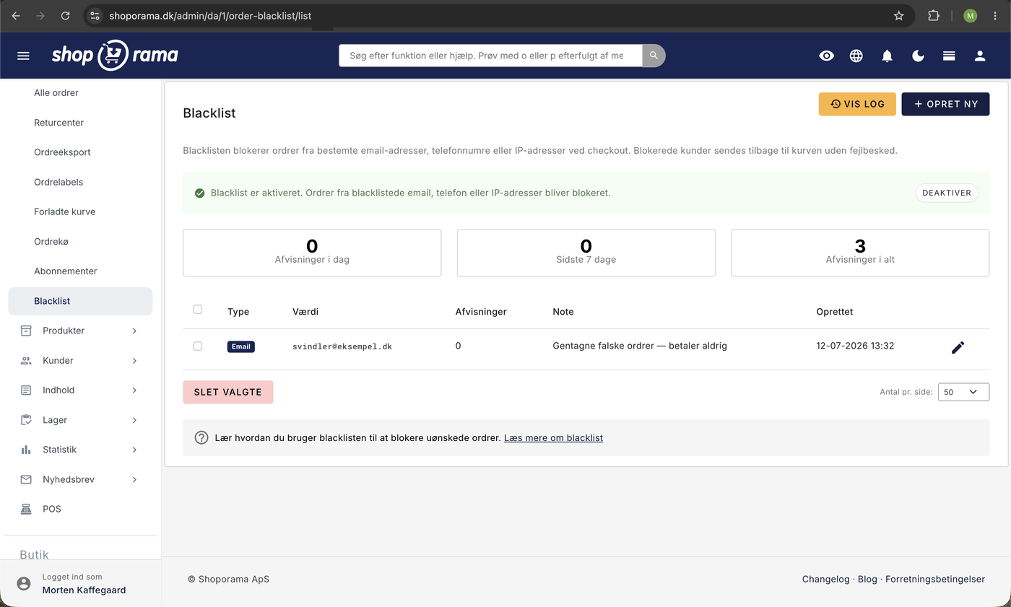The image size is (1011, 607).
Task: Tick the checkbox for svindler@eksempel.dk row
Action: [198, 346]
